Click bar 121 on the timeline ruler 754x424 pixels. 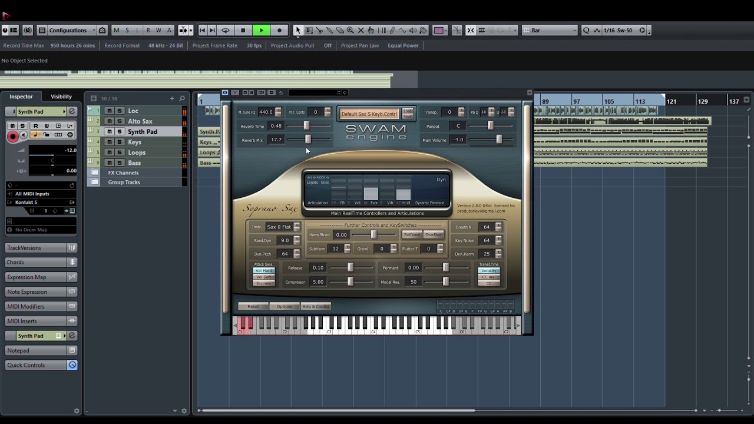pyautogui.click(x=671, y=102)
